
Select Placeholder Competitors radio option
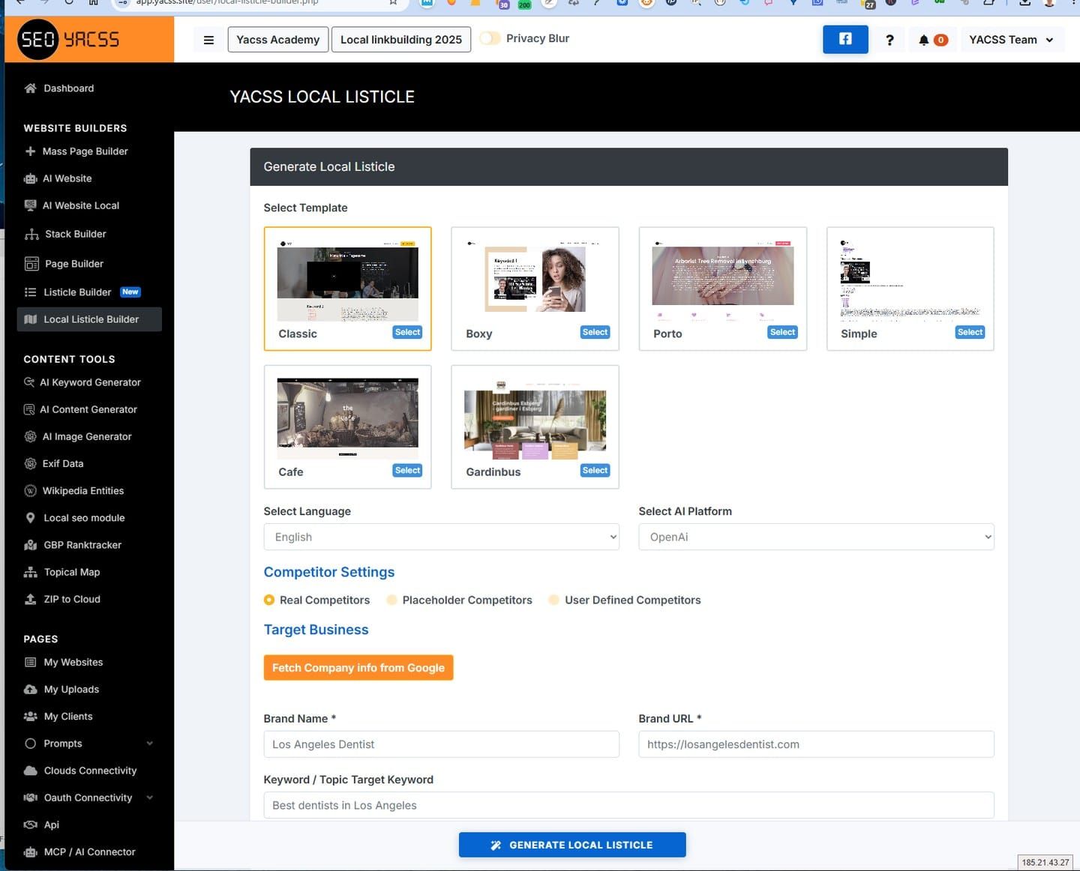click(x=391, y=600)
